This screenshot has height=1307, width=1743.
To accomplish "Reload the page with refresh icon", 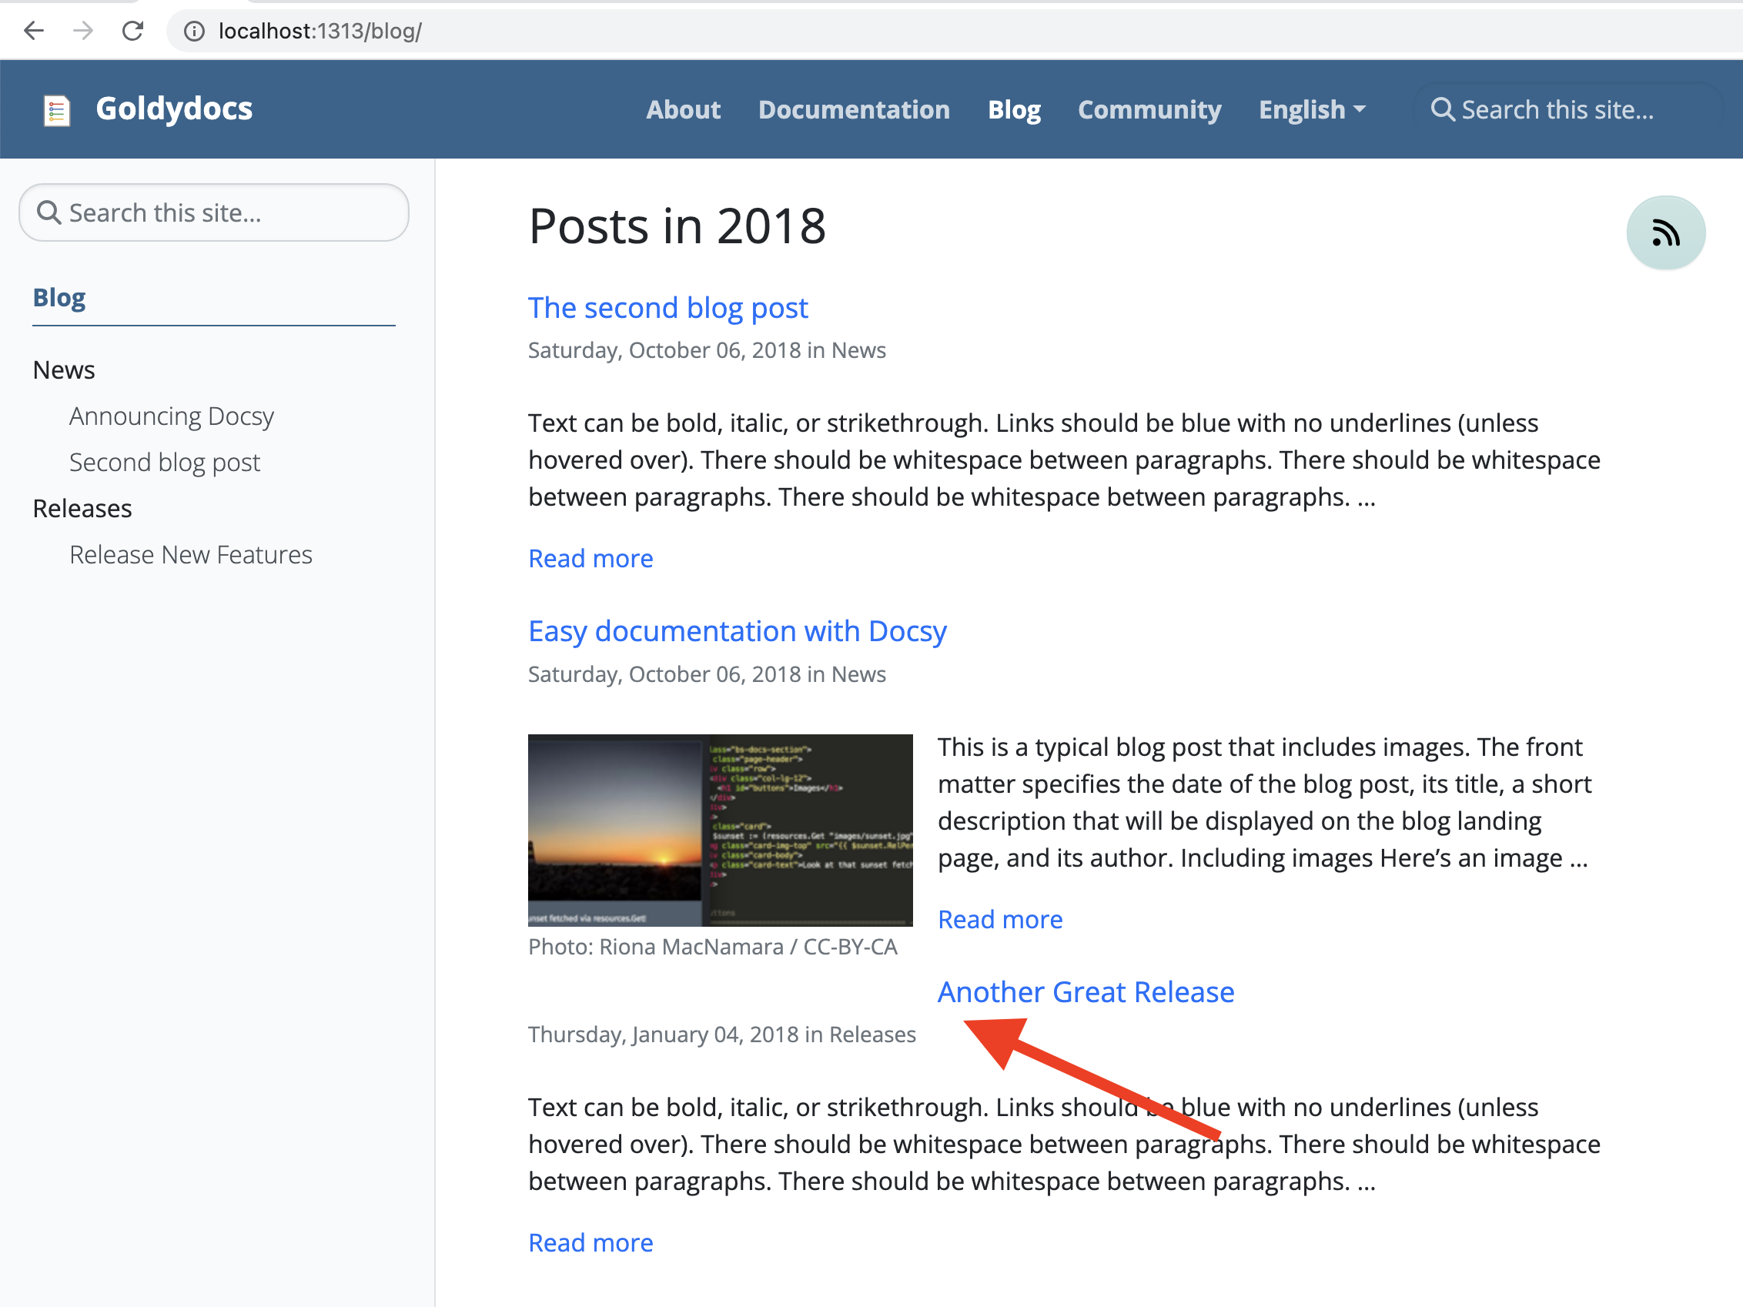I will pos(132,31).
